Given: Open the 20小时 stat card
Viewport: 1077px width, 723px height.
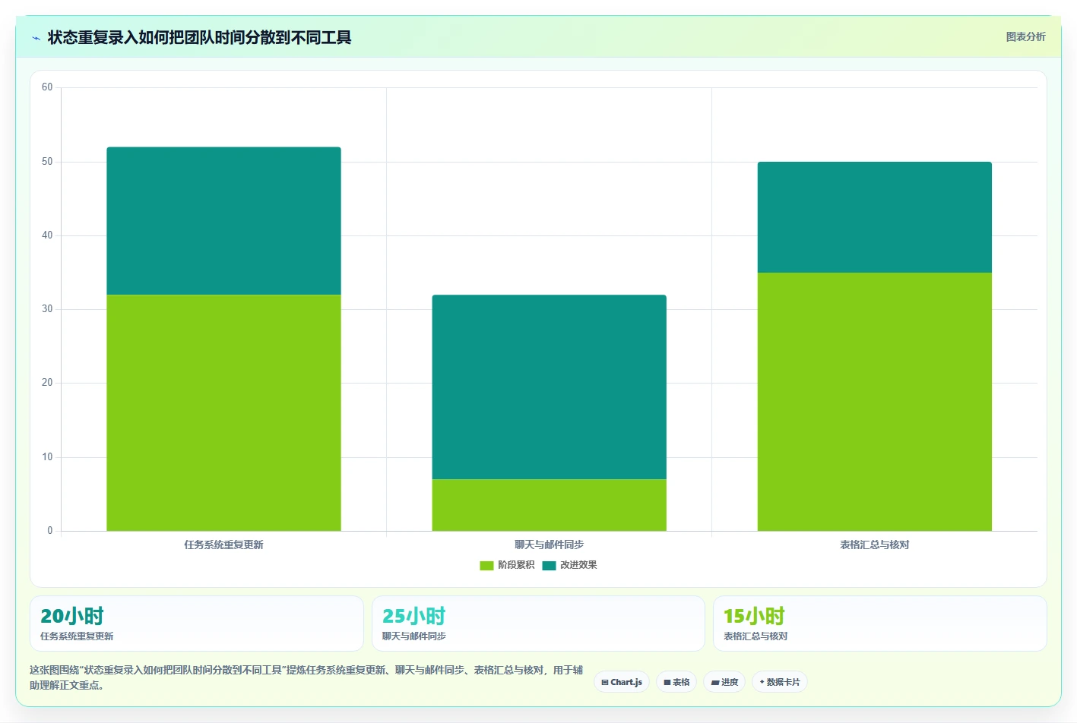Looking at the screenshot, I should [197, 624].
